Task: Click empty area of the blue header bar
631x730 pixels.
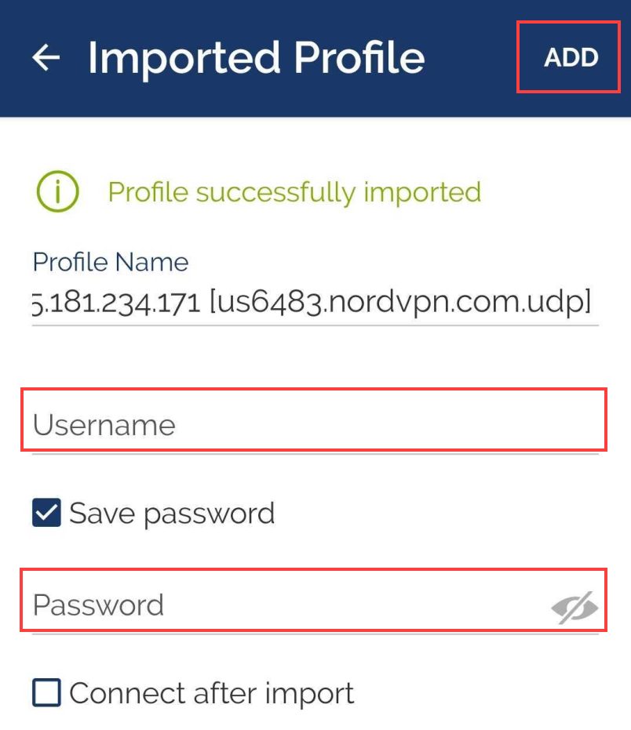Action: 471,57
